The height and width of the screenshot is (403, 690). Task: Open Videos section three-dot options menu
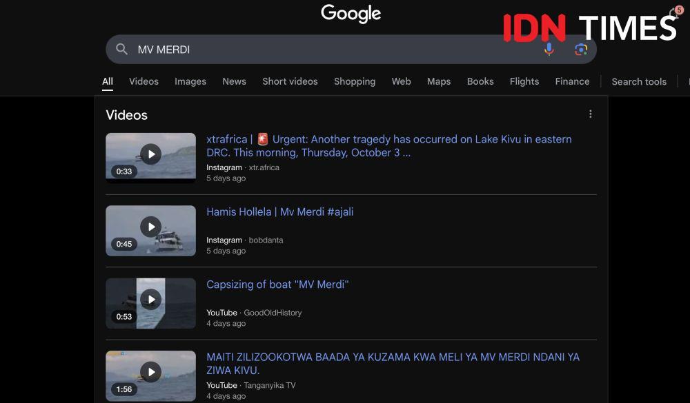tap(590, 114)
